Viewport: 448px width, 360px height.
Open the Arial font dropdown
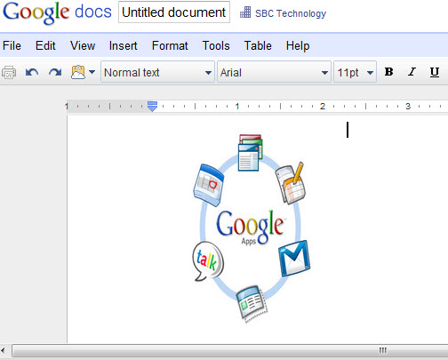(x=274, y=72)
